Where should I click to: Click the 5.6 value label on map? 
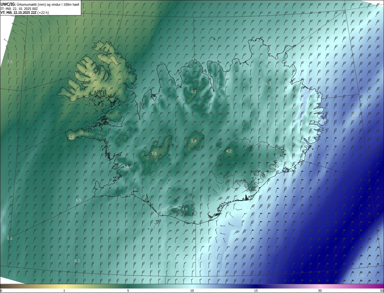(10, 238)
